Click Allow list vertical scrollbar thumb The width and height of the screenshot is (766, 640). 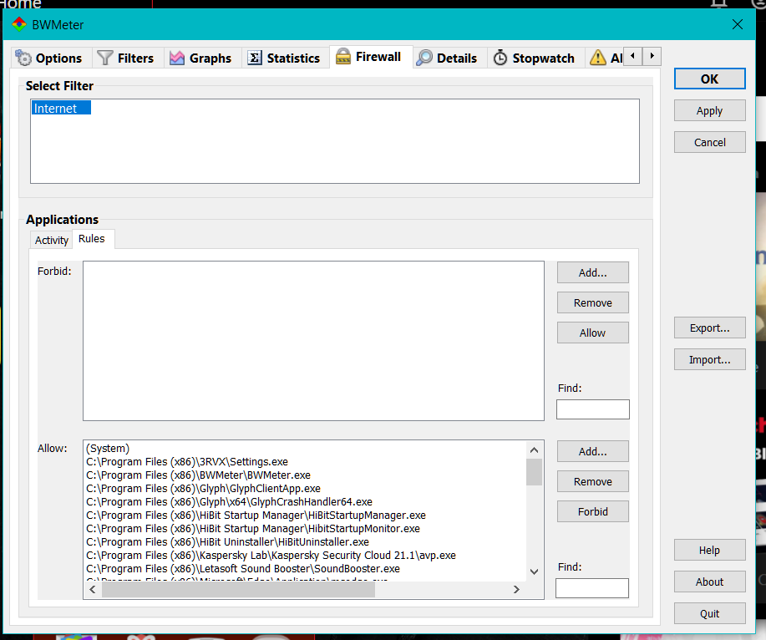(534, 472)
